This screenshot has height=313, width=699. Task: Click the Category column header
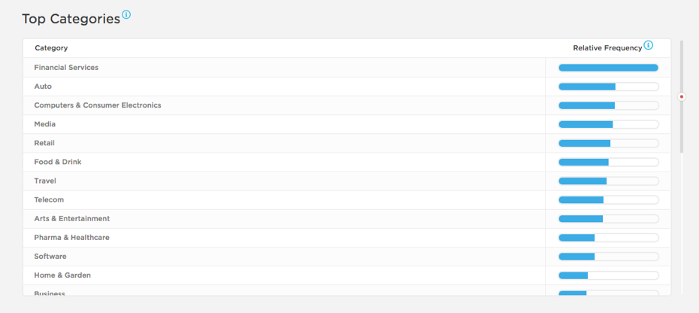coord(51,48)
